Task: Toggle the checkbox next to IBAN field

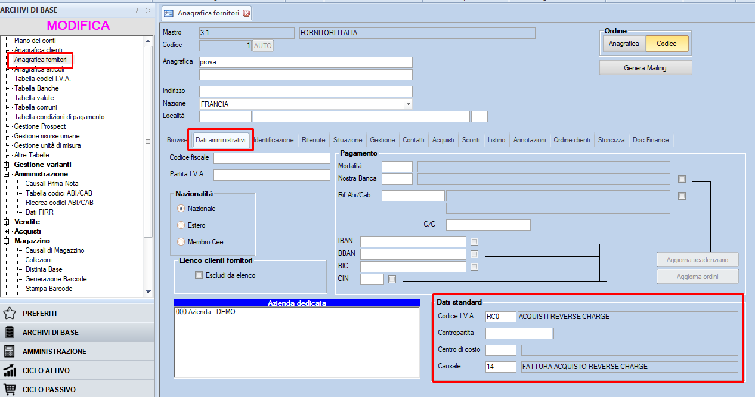Action: point(474,241)
